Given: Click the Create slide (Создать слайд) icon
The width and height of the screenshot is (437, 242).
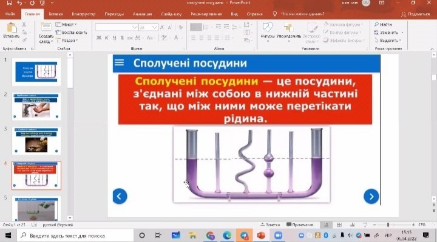Looking at the screenshot, I should click(x=46, y=27).
